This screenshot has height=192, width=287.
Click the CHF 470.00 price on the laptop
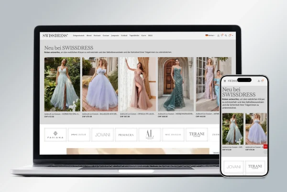click(x=87, y=117)
